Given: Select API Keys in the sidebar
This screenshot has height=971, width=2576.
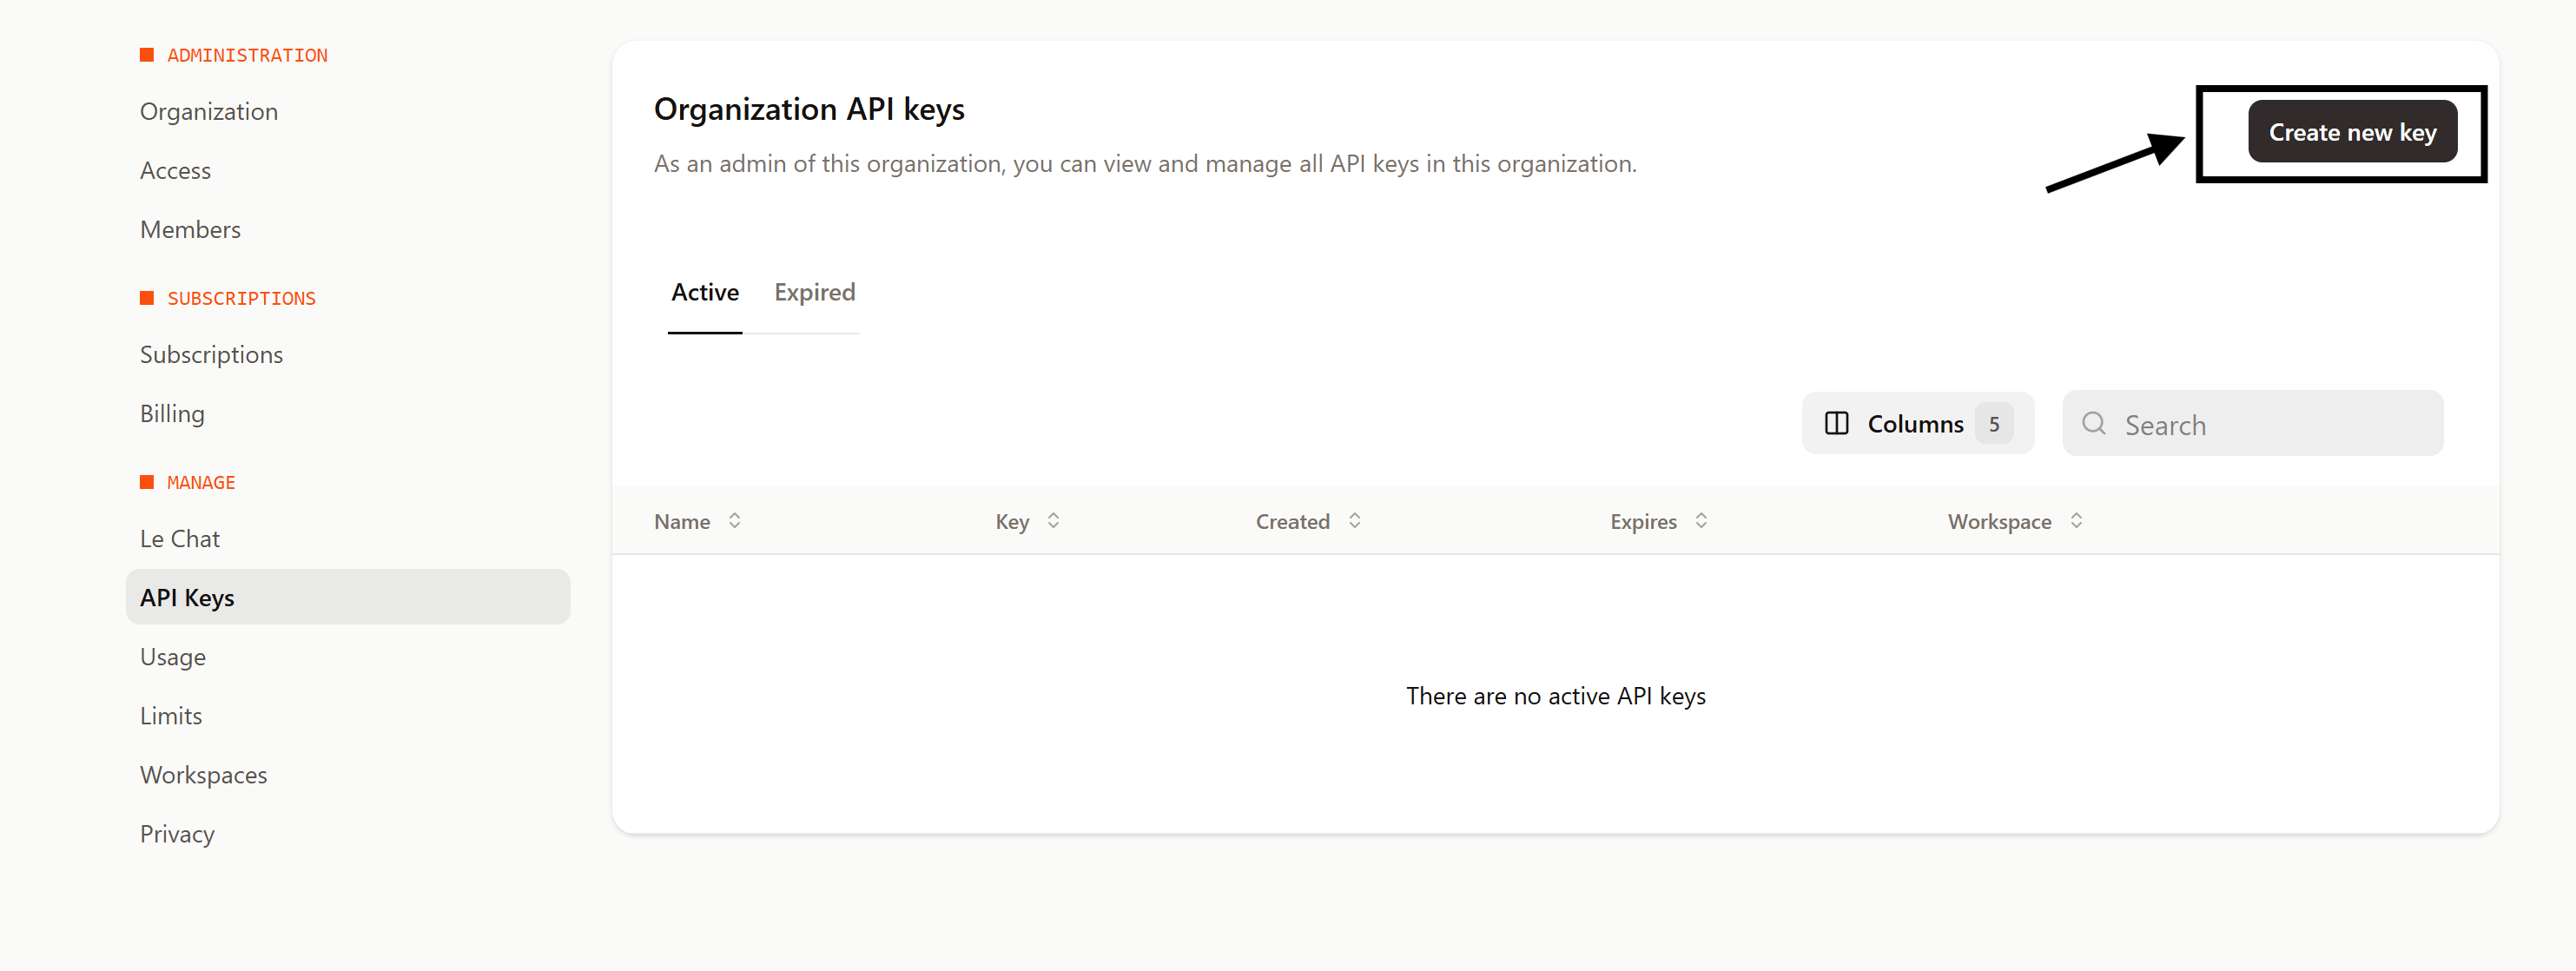Looking at the screenshot, I should coord(347,598).
